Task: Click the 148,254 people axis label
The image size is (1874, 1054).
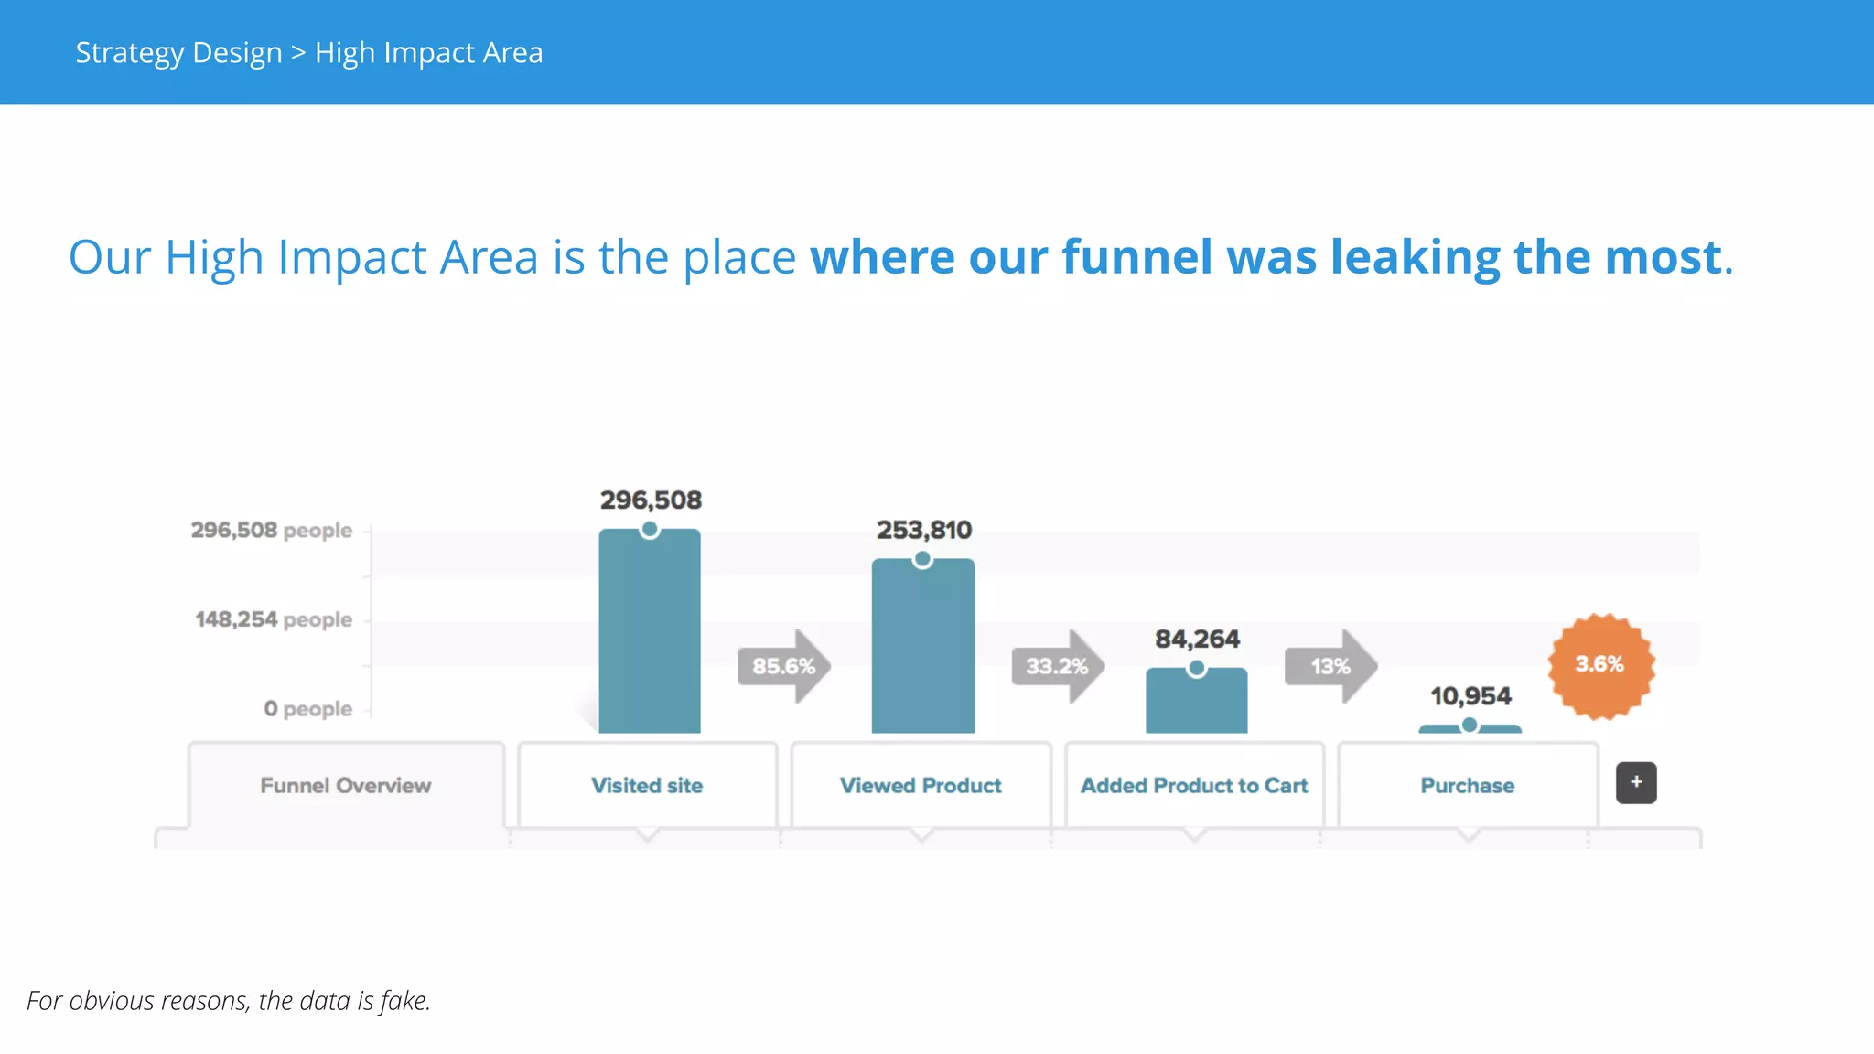Action: tap(273, 620)
